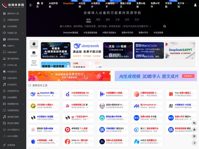This screenshot has width=199, height=149.
Task: Open the DeepSeek nav item
Action: point(69,3)
